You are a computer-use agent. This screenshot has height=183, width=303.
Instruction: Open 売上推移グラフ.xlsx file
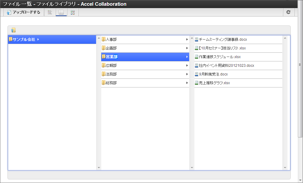[x=238, y=83]
